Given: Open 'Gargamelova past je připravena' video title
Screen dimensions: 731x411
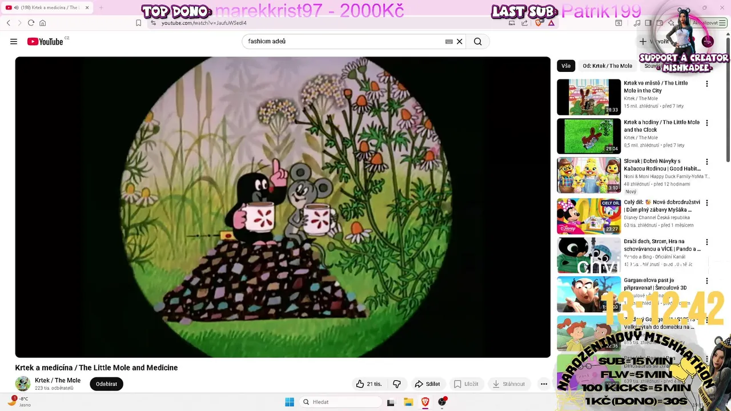Looking at the screenshot, I should 655,284.
